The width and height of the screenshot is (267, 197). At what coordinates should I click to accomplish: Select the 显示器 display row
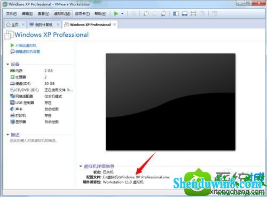pyautogui.click(x=41, y=122)
